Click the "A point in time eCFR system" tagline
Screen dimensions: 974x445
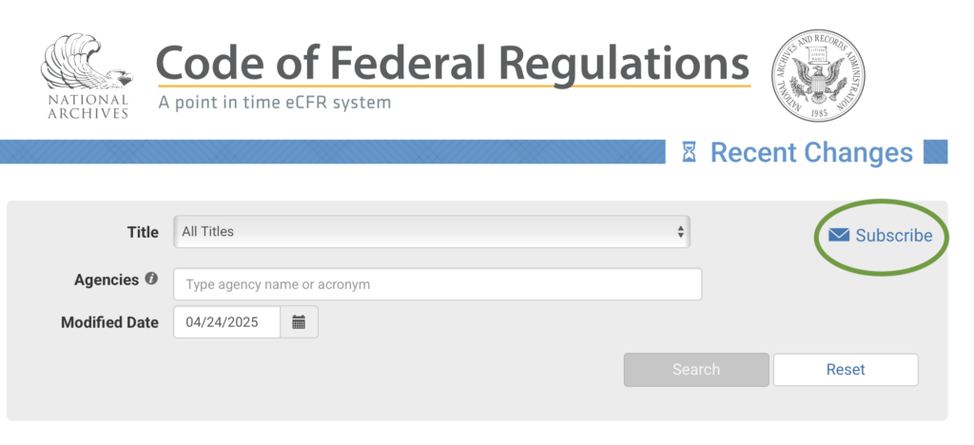[x=274, y=103]
